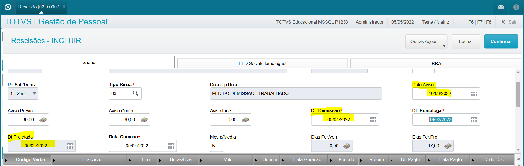The width and height of the screenshot is (524, 166).
Task: Click the arrow before Tipo column
Action: 130,160
